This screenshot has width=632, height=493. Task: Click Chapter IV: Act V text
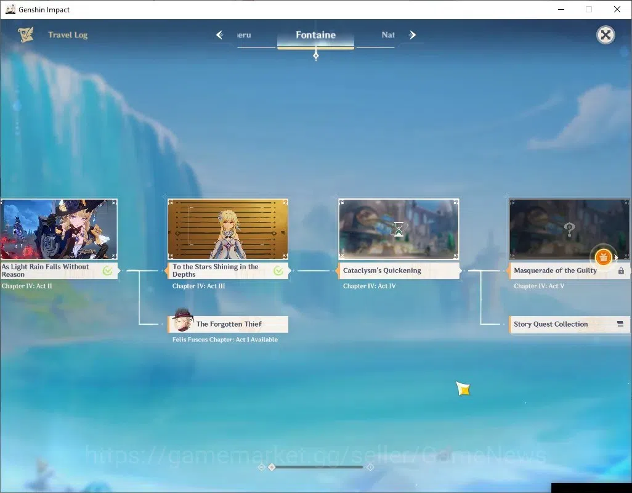coord(539,286)
